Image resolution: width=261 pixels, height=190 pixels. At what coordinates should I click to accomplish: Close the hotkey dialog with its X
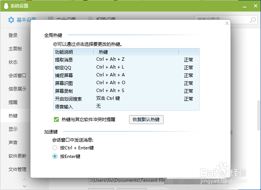click(227, 23)
